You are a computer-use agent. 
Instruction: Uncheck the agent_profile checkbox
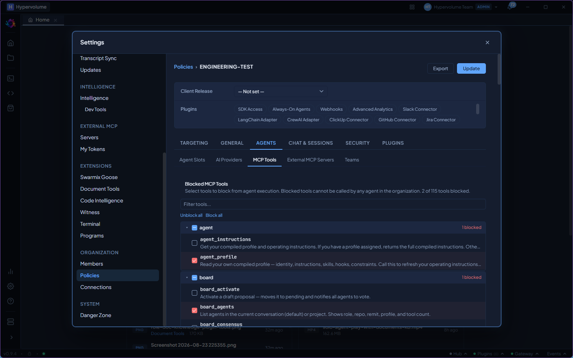coord(195,261)
